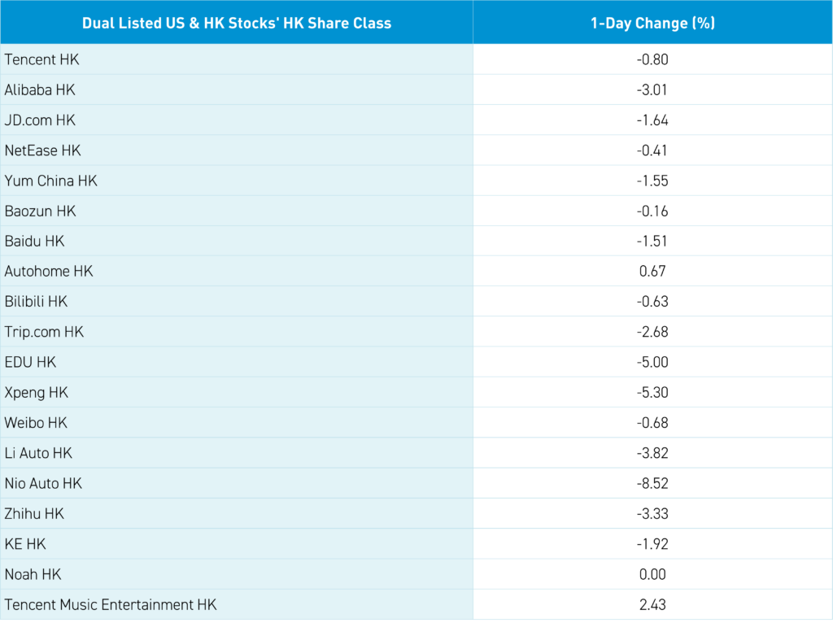Select the Xpeng HK stock name
This screenshot has height=623, width=833.
pyautogui.click(x=37, y=393)
